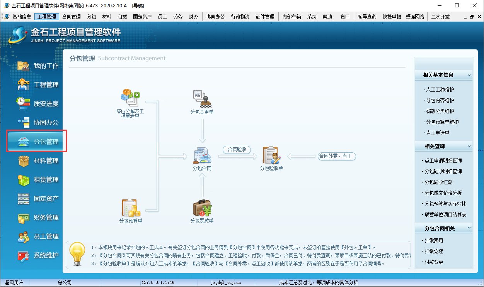Restore the inner navigation child window
This screenshot has width=484, height=287.
[472, 17]
